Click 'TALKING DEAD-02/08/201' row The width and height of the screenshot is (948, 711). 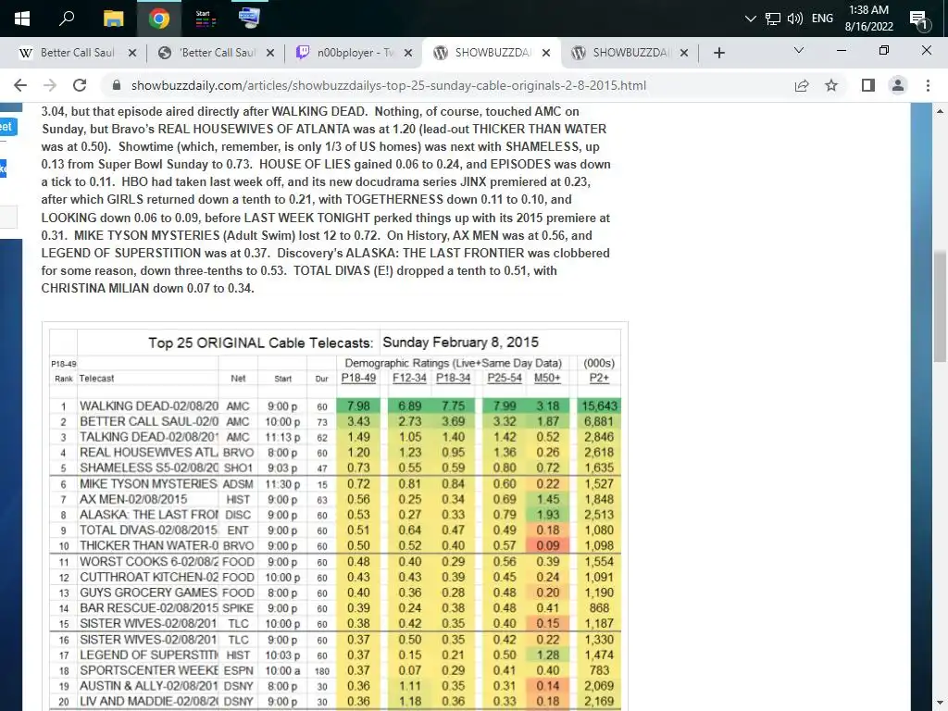click(x=335, y=437)
